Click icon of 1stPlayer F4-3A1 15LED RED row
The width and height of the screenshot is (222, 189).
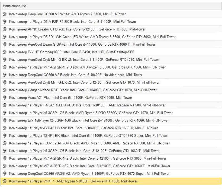5,105
